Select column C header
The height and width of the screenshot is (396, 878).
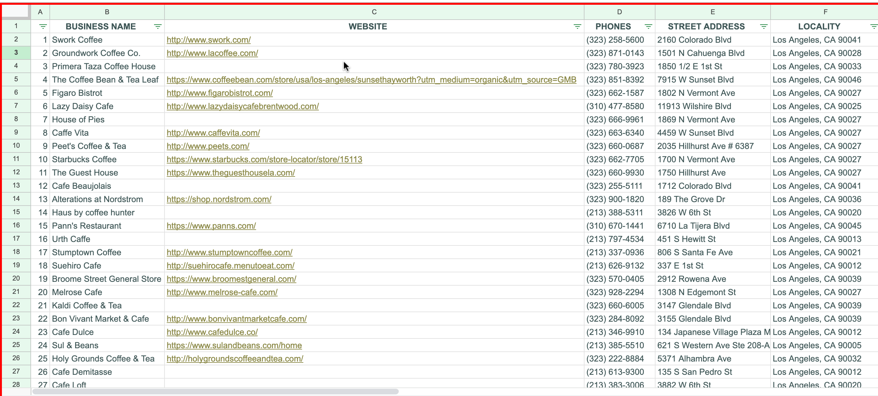tap(374, 12)
